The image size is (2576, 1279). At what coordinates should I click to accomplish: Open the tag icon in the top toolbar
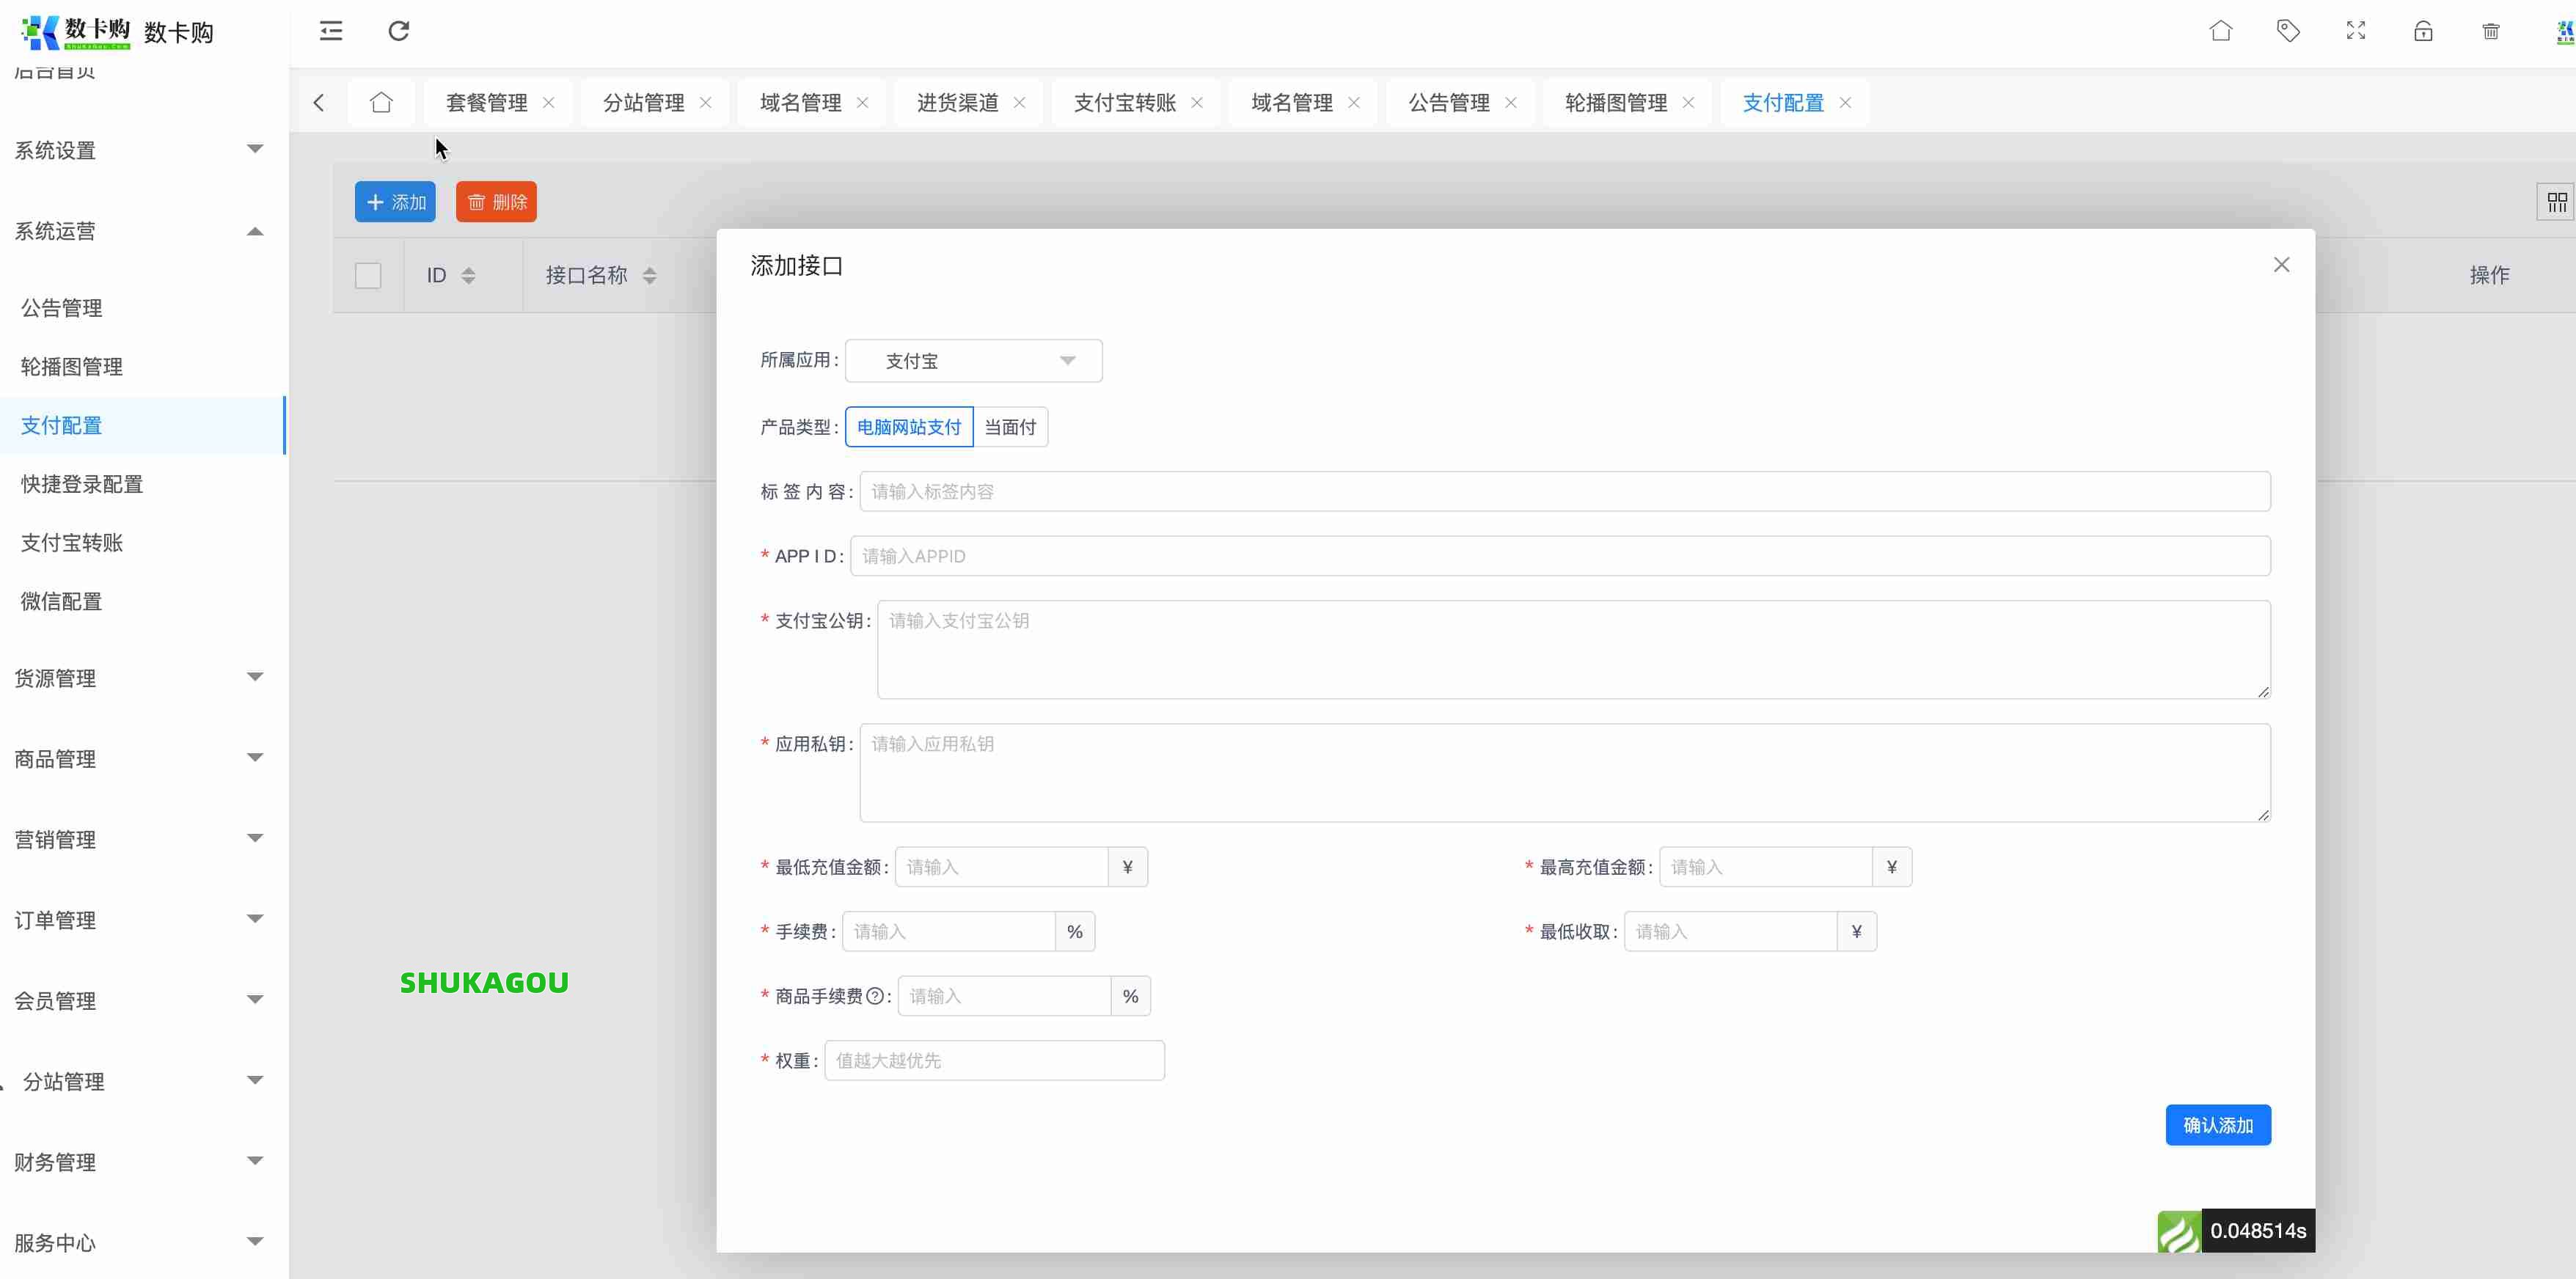pos(2289,31)
